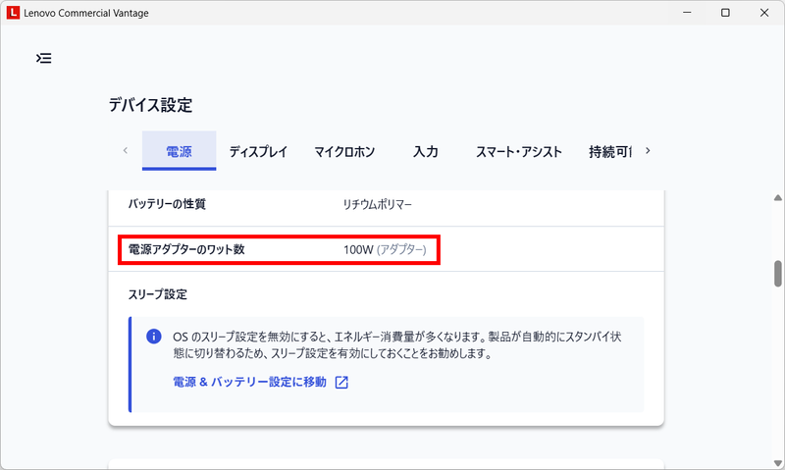785x470 pixels.
Task: Open the マイクロホン tab
Action: 344,152
